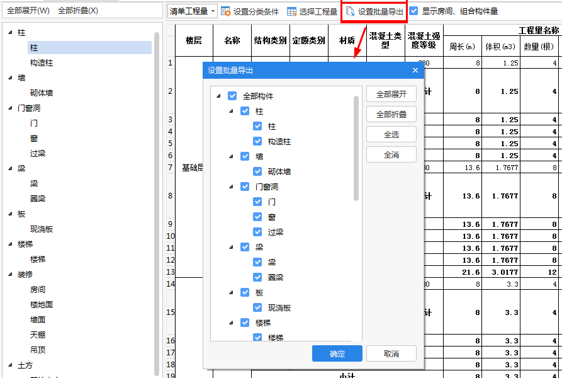Click the 选择工程量 toolbar icon

pyautogui.click(x=291, y=11)
